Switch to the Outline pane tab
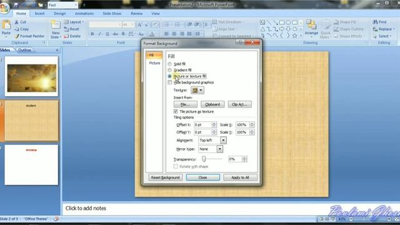 coord(24,50)
